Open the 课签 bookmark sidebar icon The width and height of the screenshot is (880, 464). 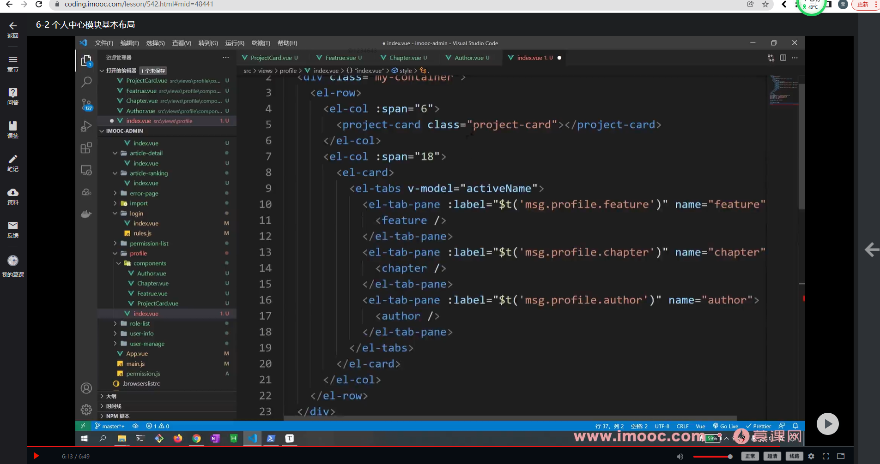[x=13, y=130]
